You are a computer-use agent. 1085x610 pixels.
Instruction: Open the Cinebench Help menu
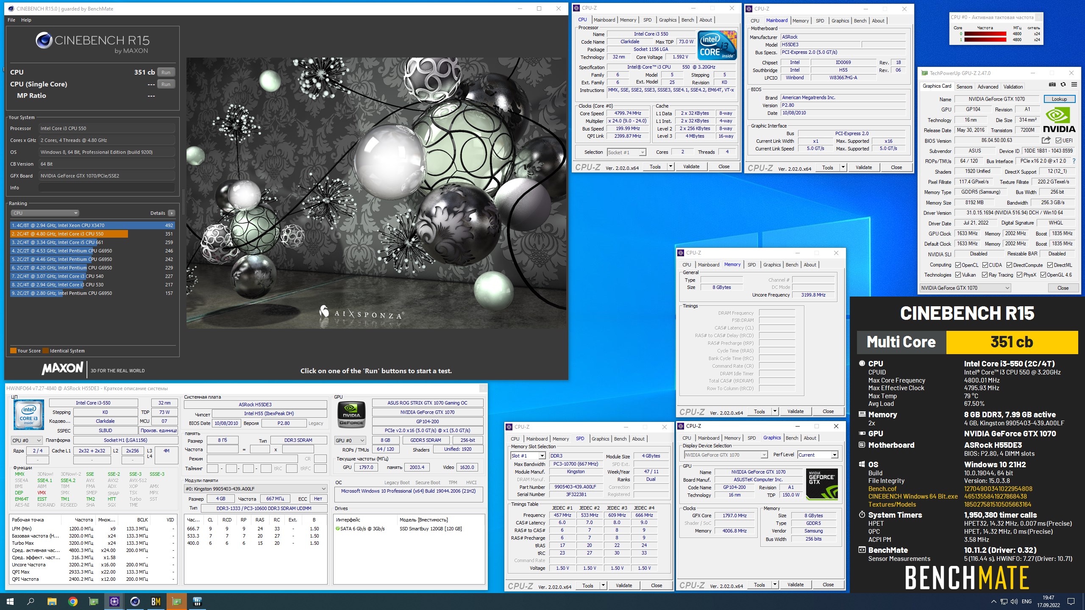pyautogui.click(x=26, y=20)
